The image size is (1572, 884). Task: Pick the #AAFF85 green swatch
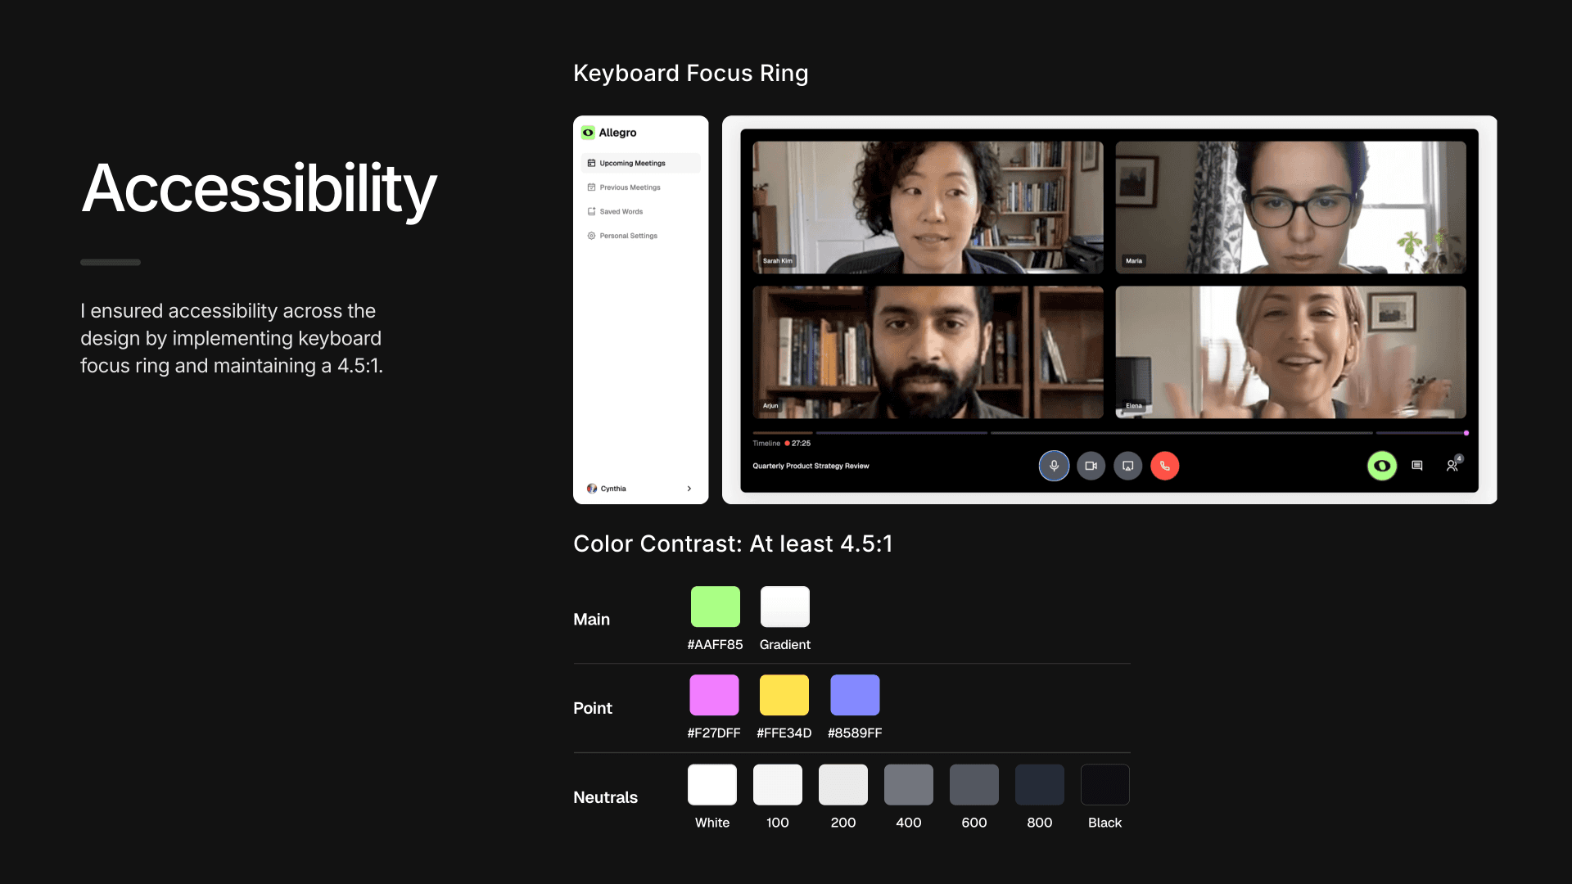click(x=715, y=607)
